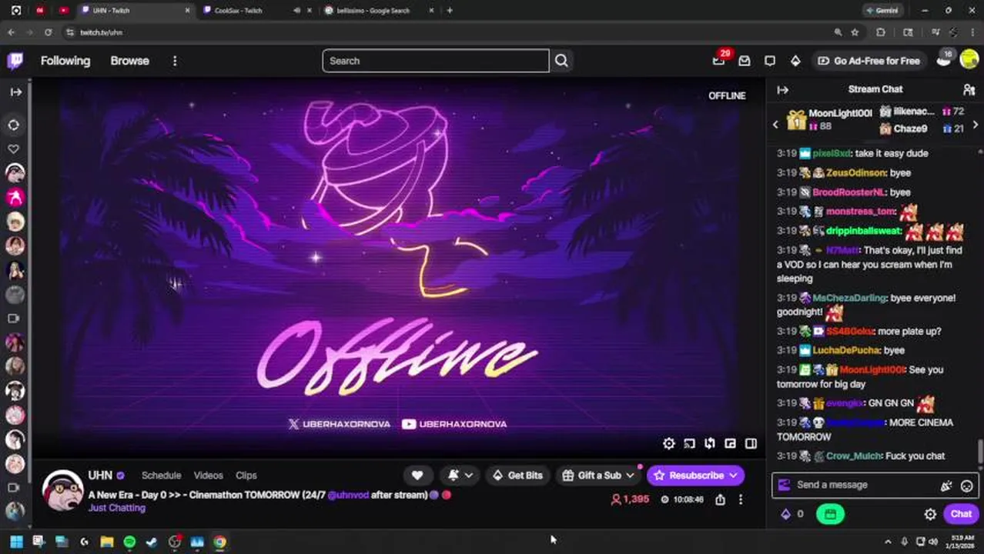Open the Gemini button in browser title bar
Viewport: 984px width, 554px height.
(882, 11)
